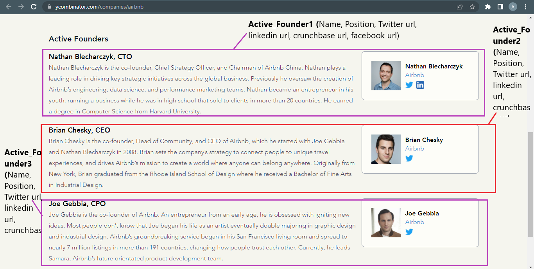Image resolution: width=534 pixels, height=269 pixels.
Task: Open Joe Gebbia's Twitter icon
Action: (409, 232)
